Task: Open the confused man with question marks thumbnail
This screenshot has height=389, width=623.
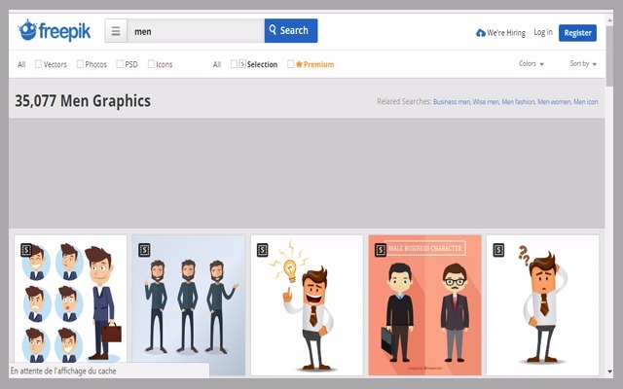Action: click(x=543, y=304)
